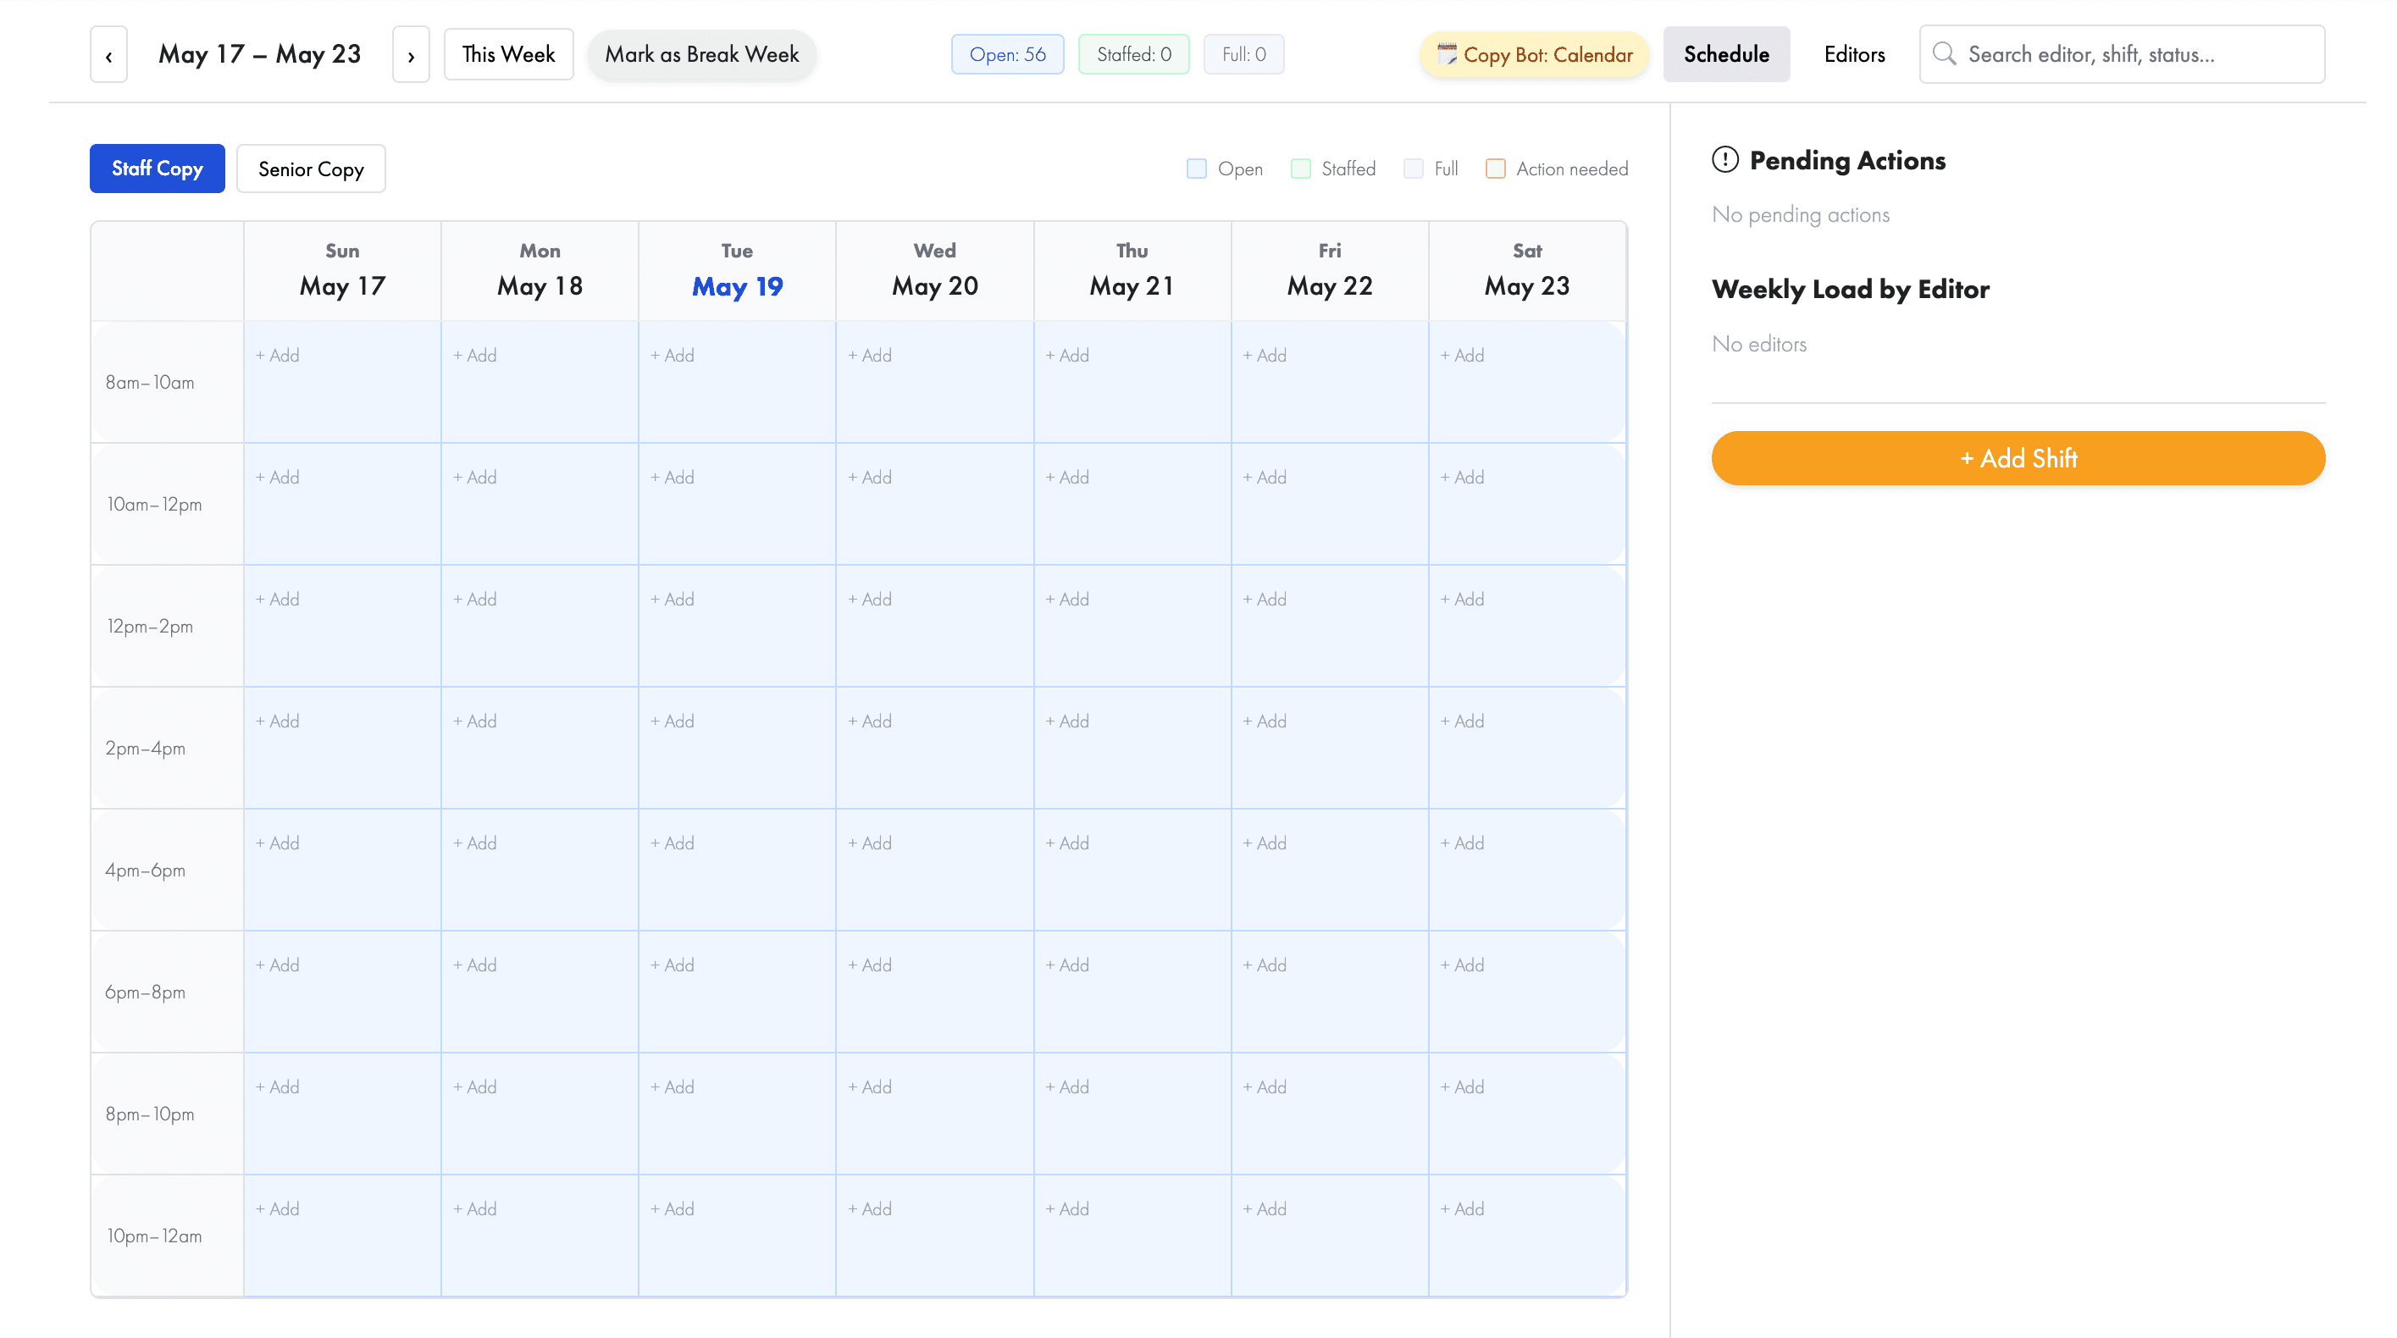Select the Senior Copy tab

(311, 169)
